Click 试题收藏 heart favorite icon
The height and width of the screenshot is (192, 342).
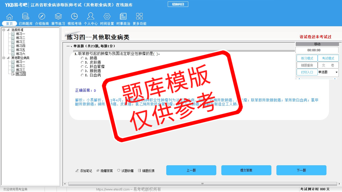pos(119,171)
